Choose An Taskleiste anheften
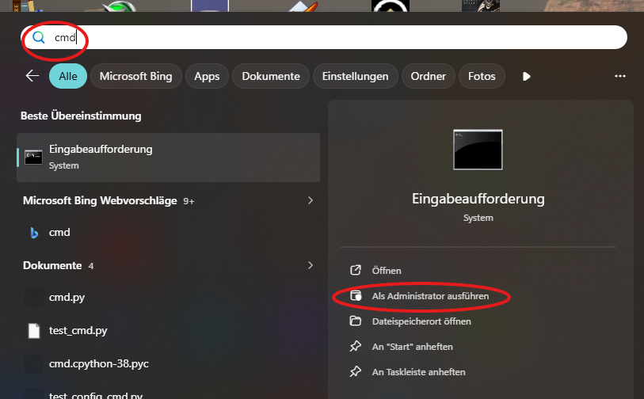Image resolution: width=644 pixels, height=399 pixels. [418, 372]
